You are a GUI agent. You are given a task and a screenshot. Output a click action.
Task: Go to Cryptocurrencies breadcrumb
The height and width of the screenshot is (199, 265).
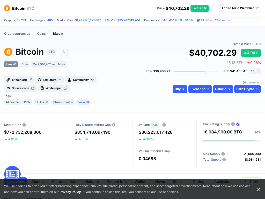(17, 34)
